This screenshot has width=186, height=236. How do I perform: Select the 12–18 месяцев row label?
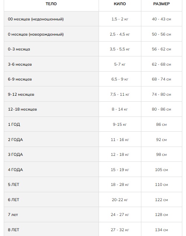pos(22,109)
